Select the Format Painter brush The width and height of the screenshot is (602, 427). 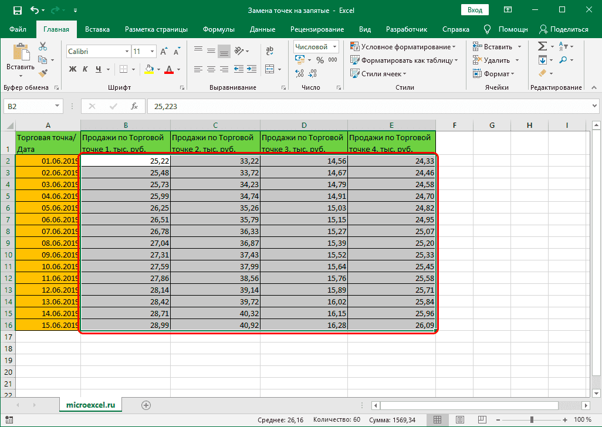(x=43, y=73)
